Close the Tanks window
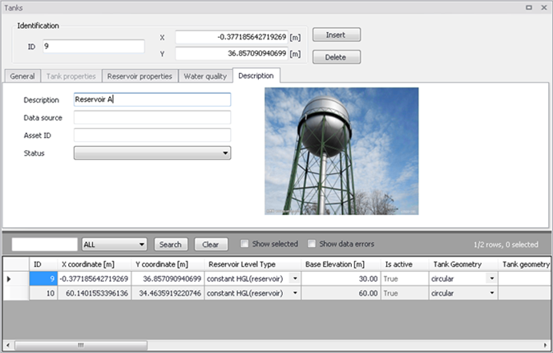Viewport: 553px width, 353px height. click(x=544, y=7)
